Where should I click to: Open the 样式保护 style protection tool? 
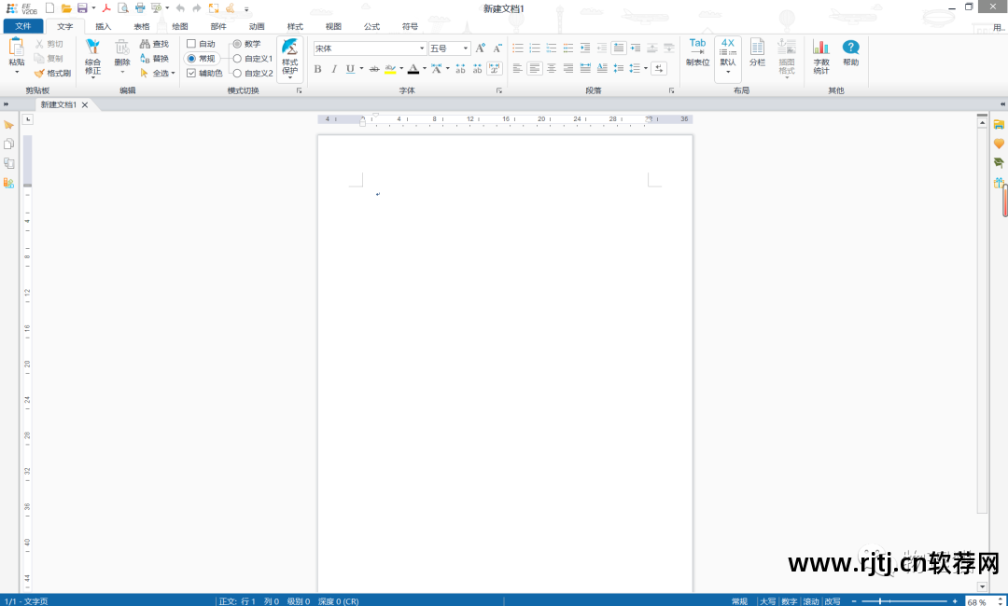click(289, 56)
